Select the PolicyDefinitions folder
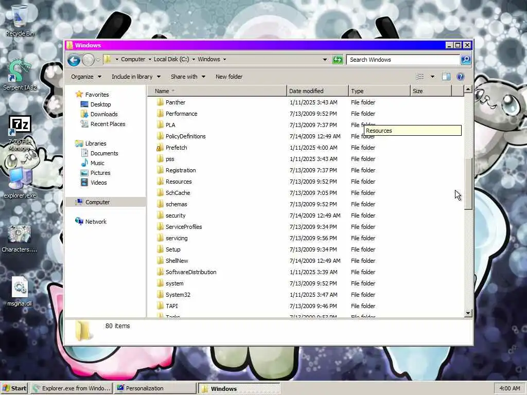Image resolution: width=527 pixels, height=395 pixels. 185,136
